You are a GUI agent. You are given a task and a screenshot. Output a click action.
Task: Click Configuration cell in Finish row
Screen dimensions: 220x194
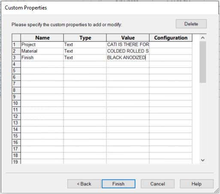(x=171, y=58)
